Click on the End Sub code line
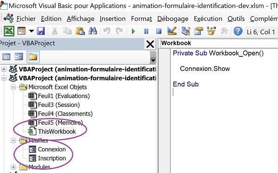The width and height of the screenshot is (278, 173). [x=186, y=84]
